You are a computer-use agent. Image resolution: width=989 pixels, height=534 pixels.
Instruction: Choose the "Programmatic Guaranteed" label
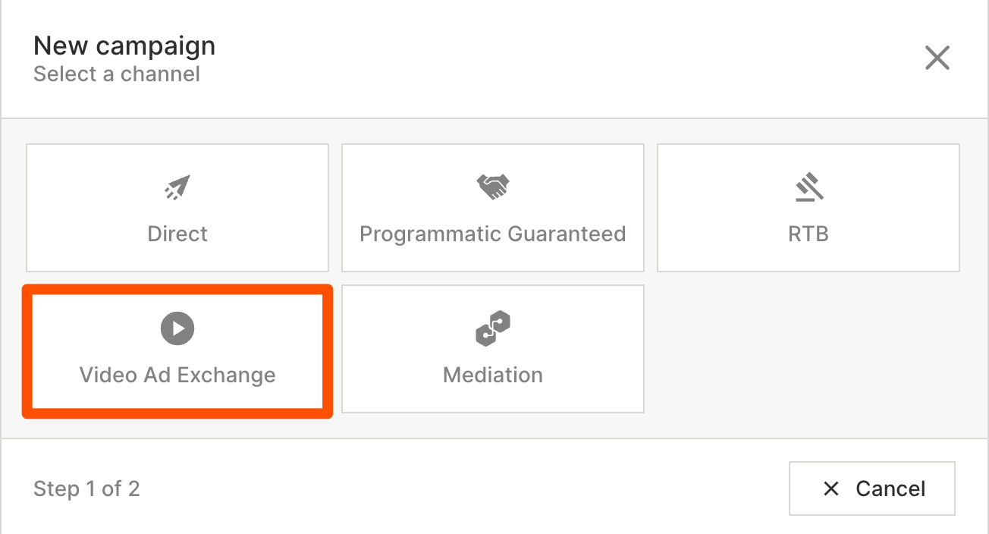pos(493,234)
